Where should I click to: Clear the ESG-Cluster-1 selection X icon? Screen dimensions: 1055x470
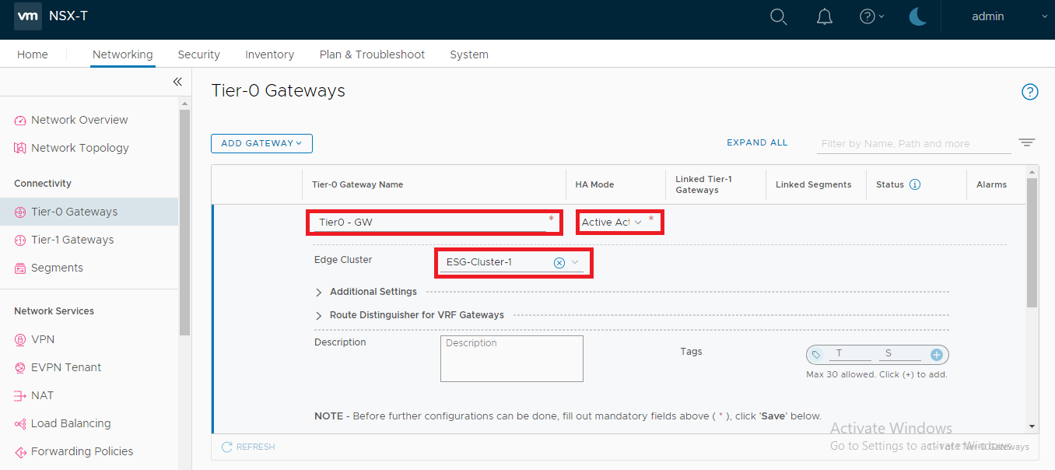point(559,262)
